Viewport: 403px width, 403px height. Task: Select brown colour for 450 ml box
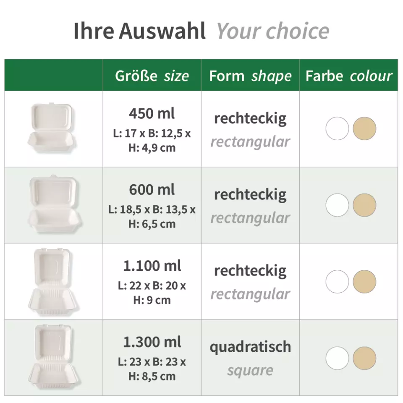point(364,128)
